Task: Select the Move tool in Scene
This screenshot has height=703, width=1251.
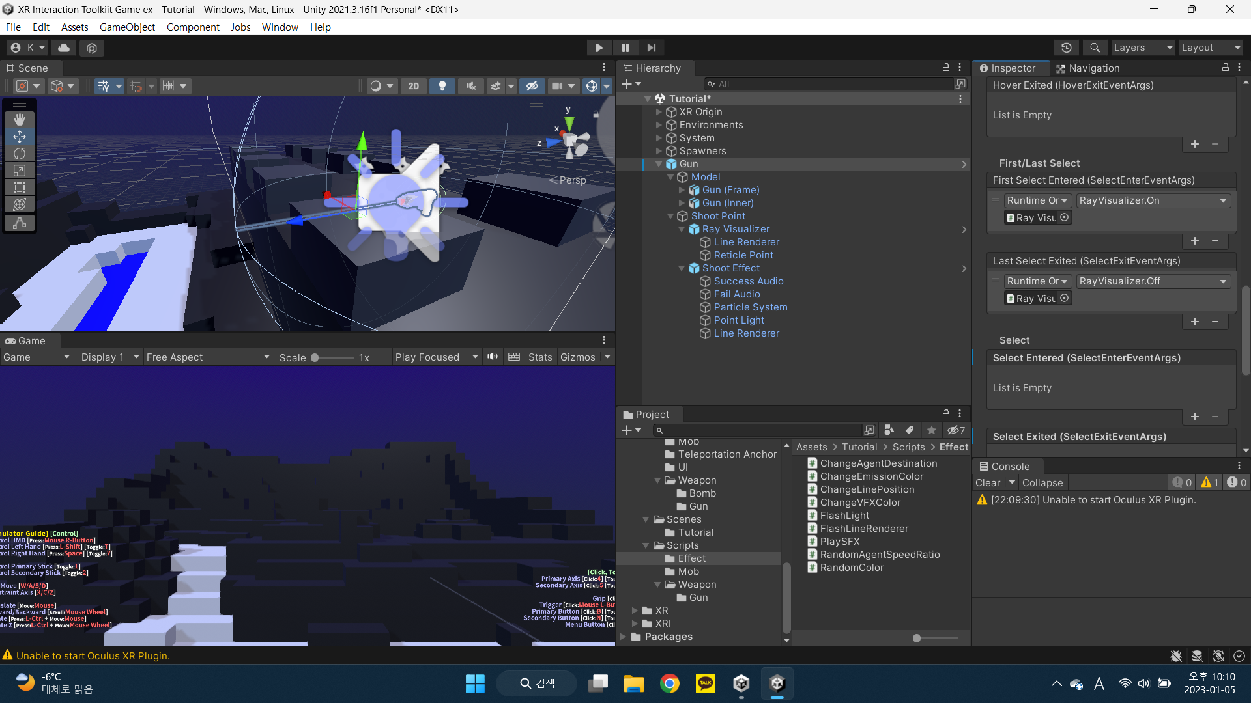Action: click(20, 137)
